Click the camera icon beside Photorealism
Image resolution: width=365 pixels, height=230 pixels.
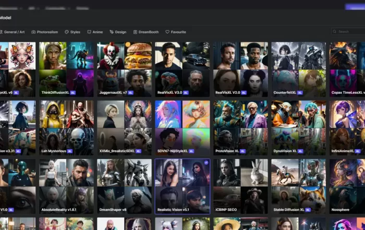point(33,32)
